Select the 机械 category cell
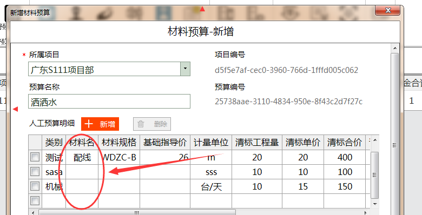Viewport: 422px width, 215px height. [54, 186]
